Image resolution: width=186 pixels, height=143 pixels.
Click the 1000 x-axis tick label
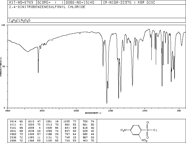145,111
